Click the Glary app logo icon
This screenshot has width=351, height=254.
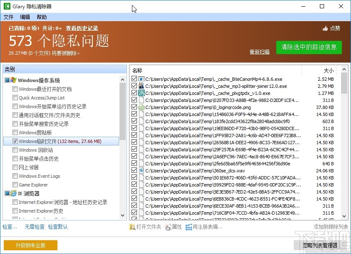[x=7, y=6]
